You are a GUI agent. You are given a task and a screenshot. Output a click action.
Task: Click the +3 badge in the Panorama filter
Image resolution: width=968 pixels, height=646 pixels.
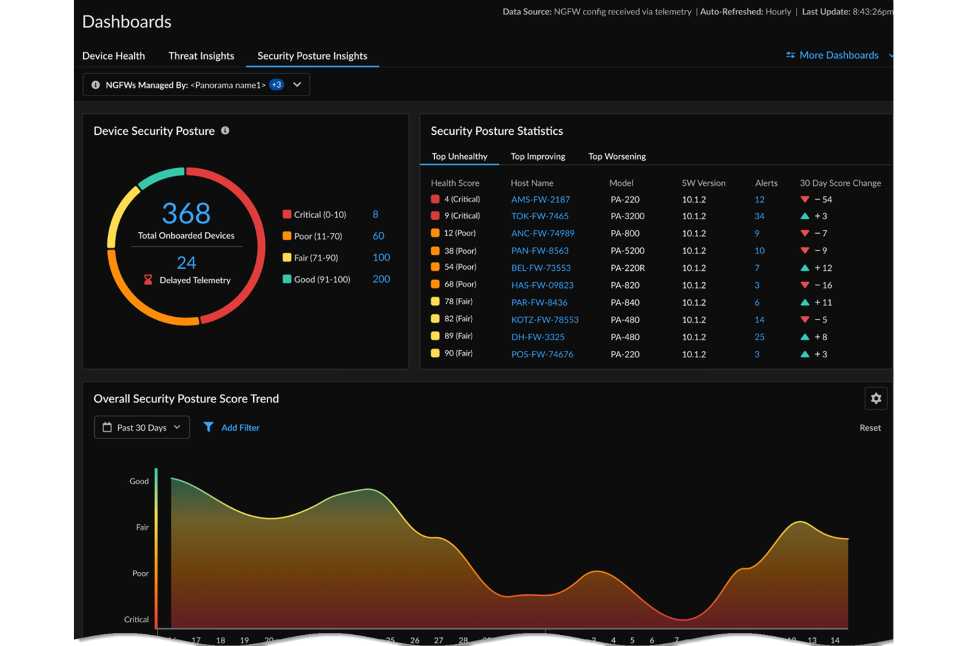click(276, 84)
